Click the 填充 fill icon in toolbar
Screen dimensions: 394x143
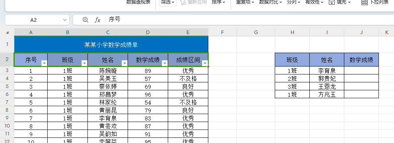pos(332,2)
